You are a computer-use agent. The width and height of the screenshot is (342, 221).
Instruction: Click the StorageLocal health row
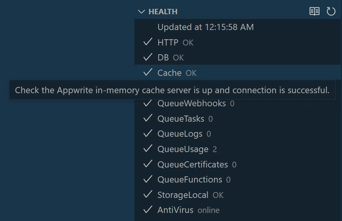pos(183,195)
